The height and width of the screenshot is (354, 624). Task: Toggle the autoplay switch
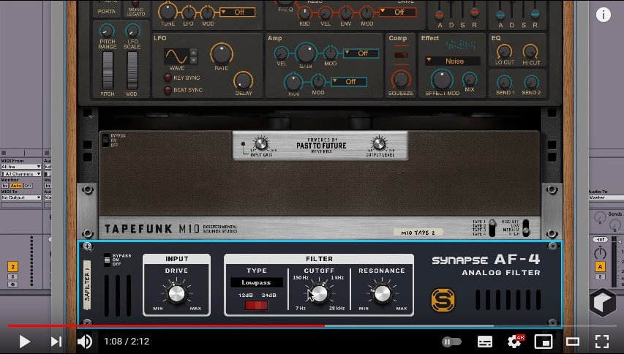[x=451, y=342]
